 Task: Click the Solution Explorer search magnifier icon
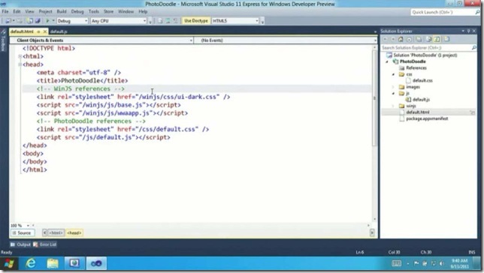point(473,48)
